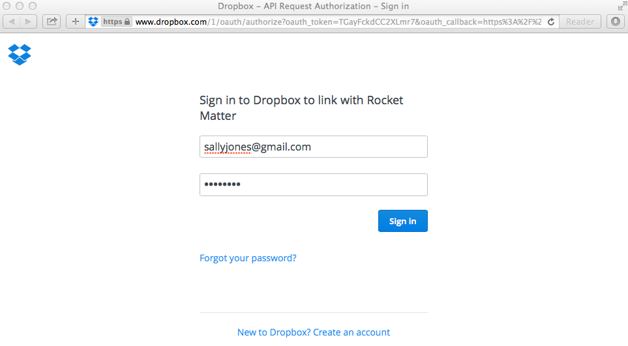This screenshot has height=346, width=628.
Task: Click the Dropbox favicon in the address bar
Action: coord(93,22)
